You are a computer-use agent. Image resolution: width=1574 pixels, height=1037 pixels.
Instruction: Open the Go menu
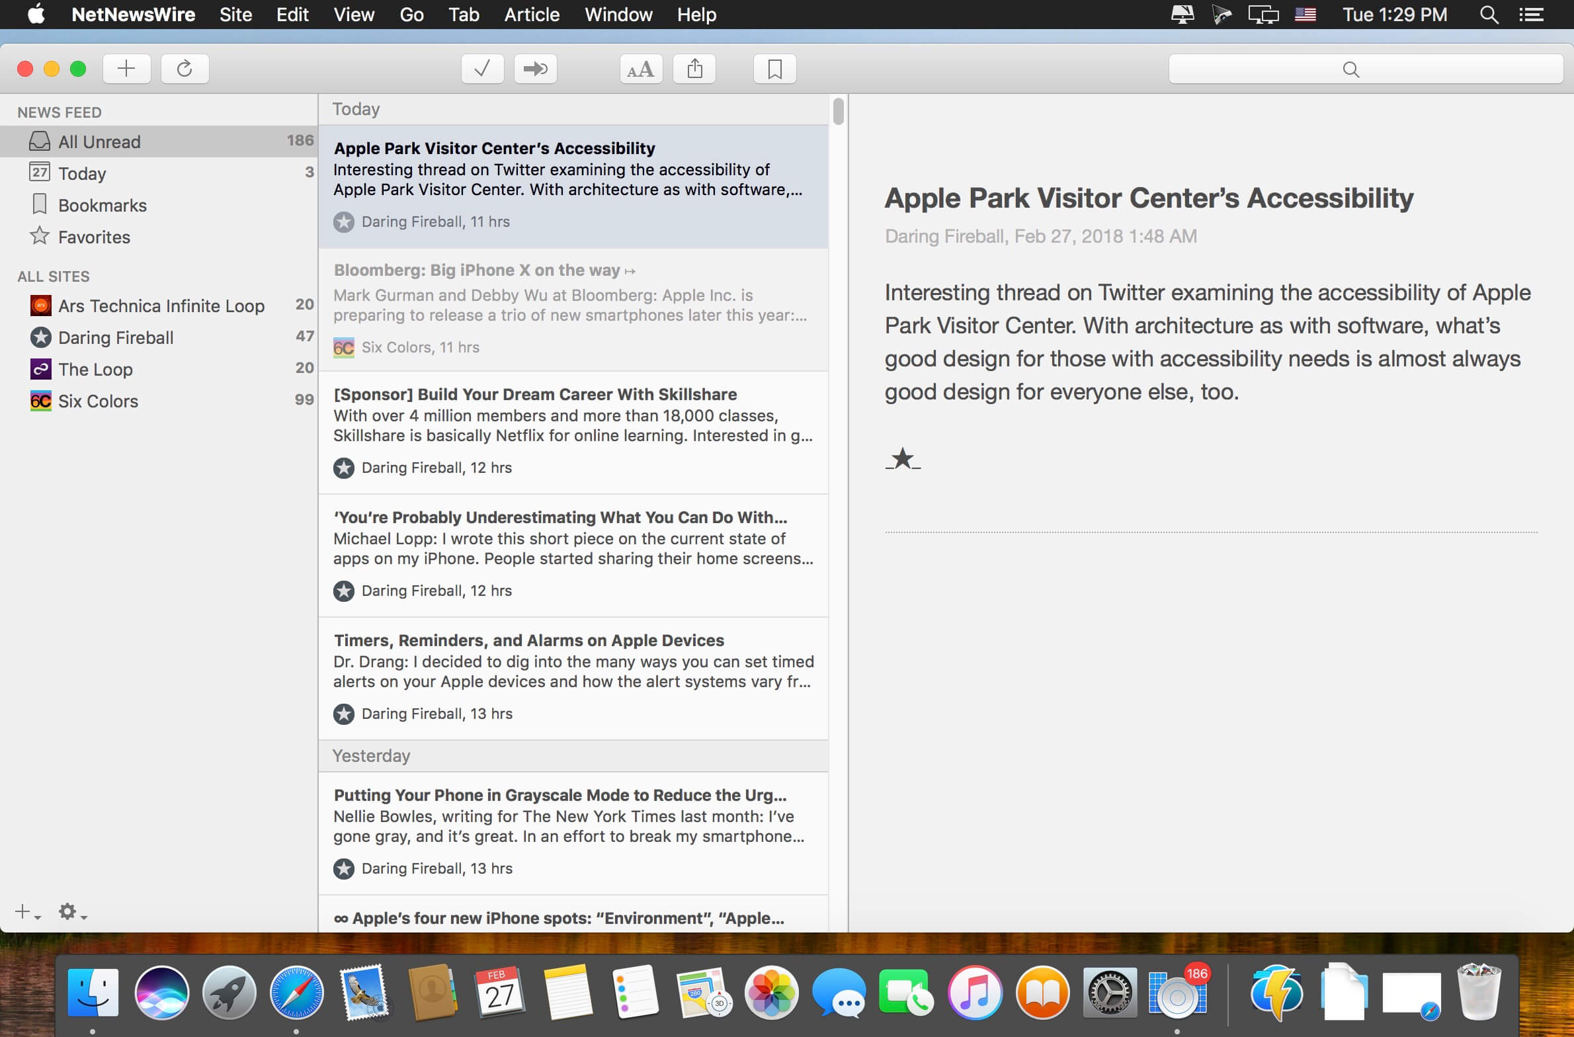click(411, 15)
